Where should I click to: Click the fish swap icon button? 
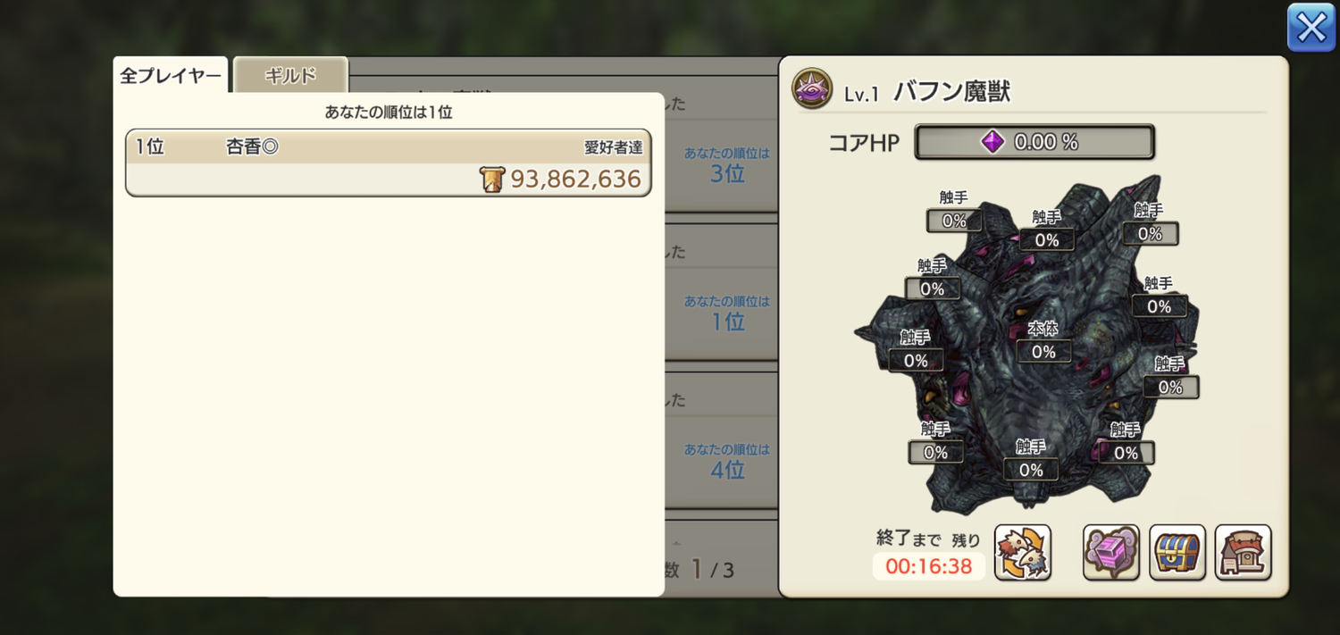1022,552
